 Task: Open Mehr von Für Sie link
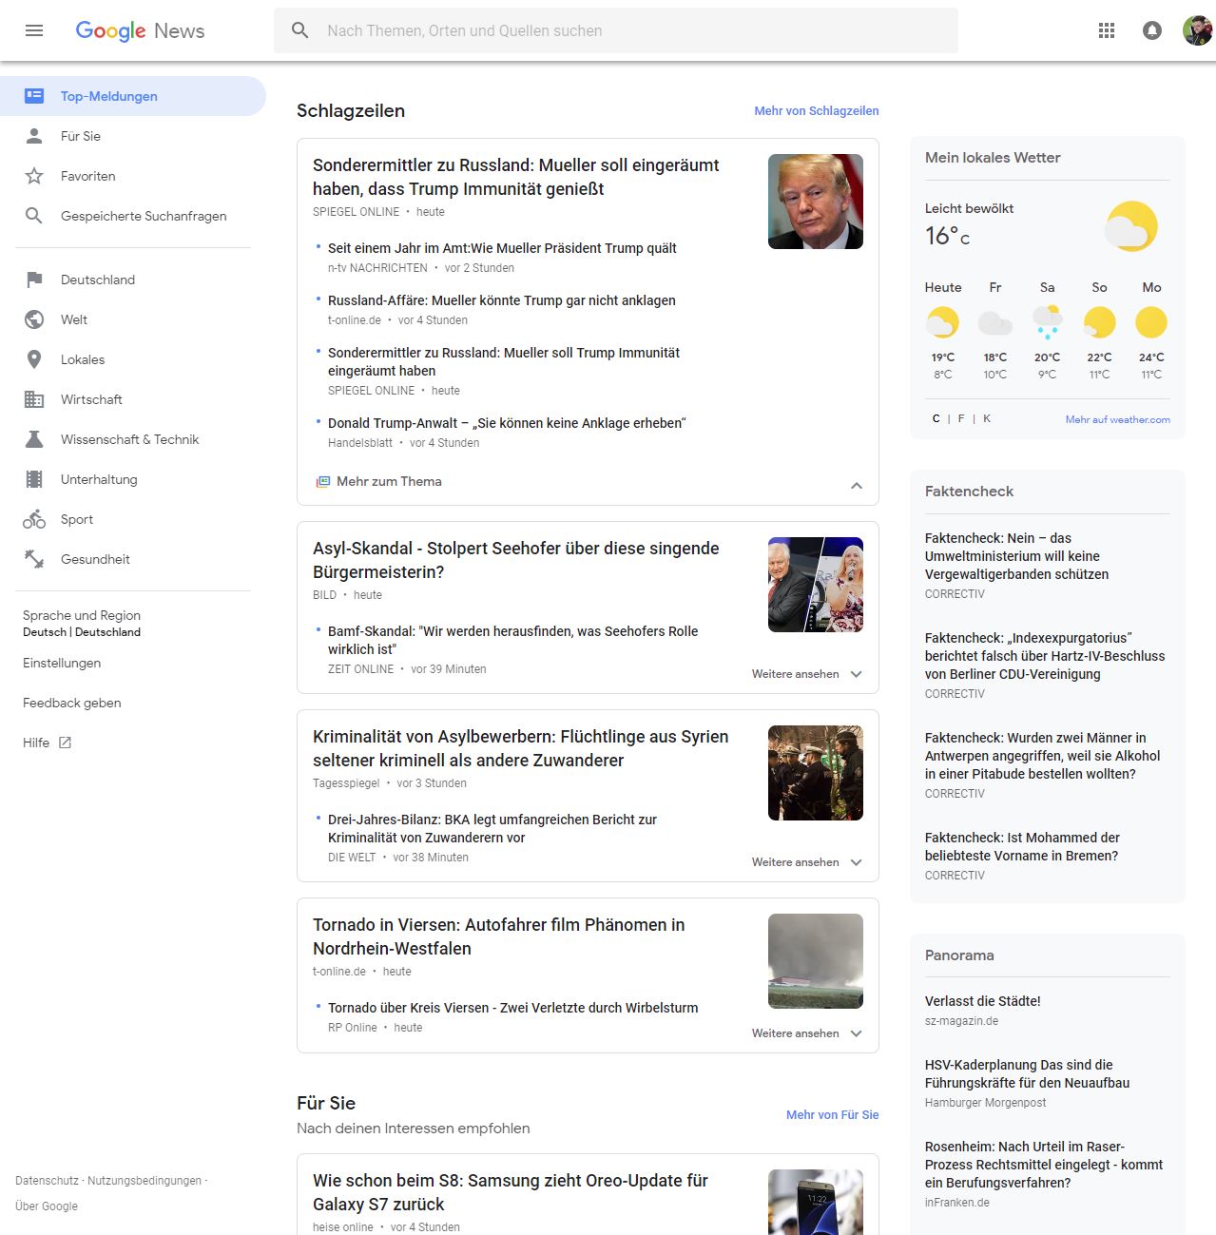(833, 1115)
